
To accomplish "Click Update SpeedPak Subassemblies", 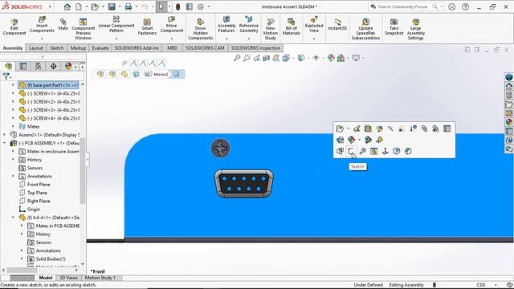I will [365, 30].
